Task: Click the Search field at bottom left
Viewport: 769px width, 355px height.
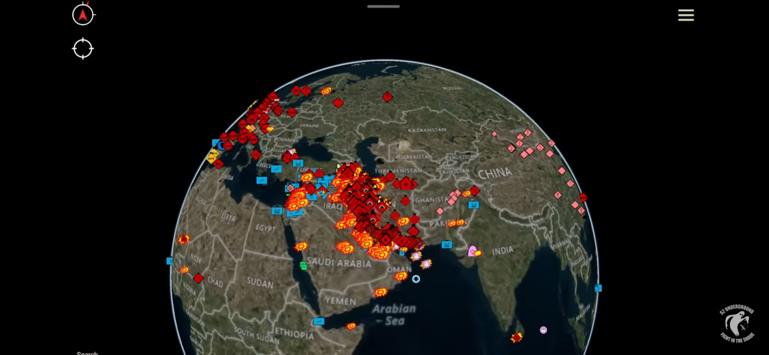Action: click(x=87, y=353)
